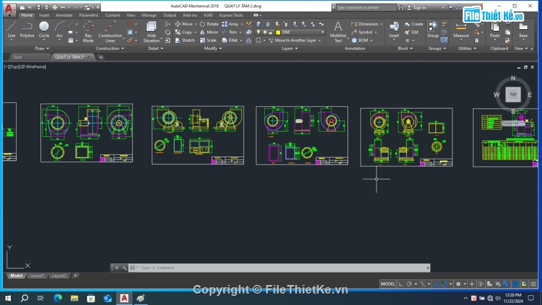This screenshot has height=305, width=542.
Task: Open the AutoCAD application menu
Action: (9, 9)
